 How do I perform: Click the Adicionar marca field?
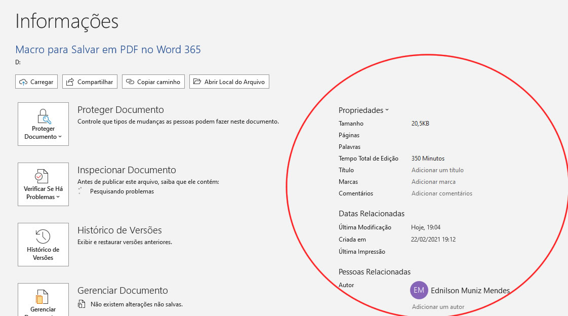click(433, 182)
